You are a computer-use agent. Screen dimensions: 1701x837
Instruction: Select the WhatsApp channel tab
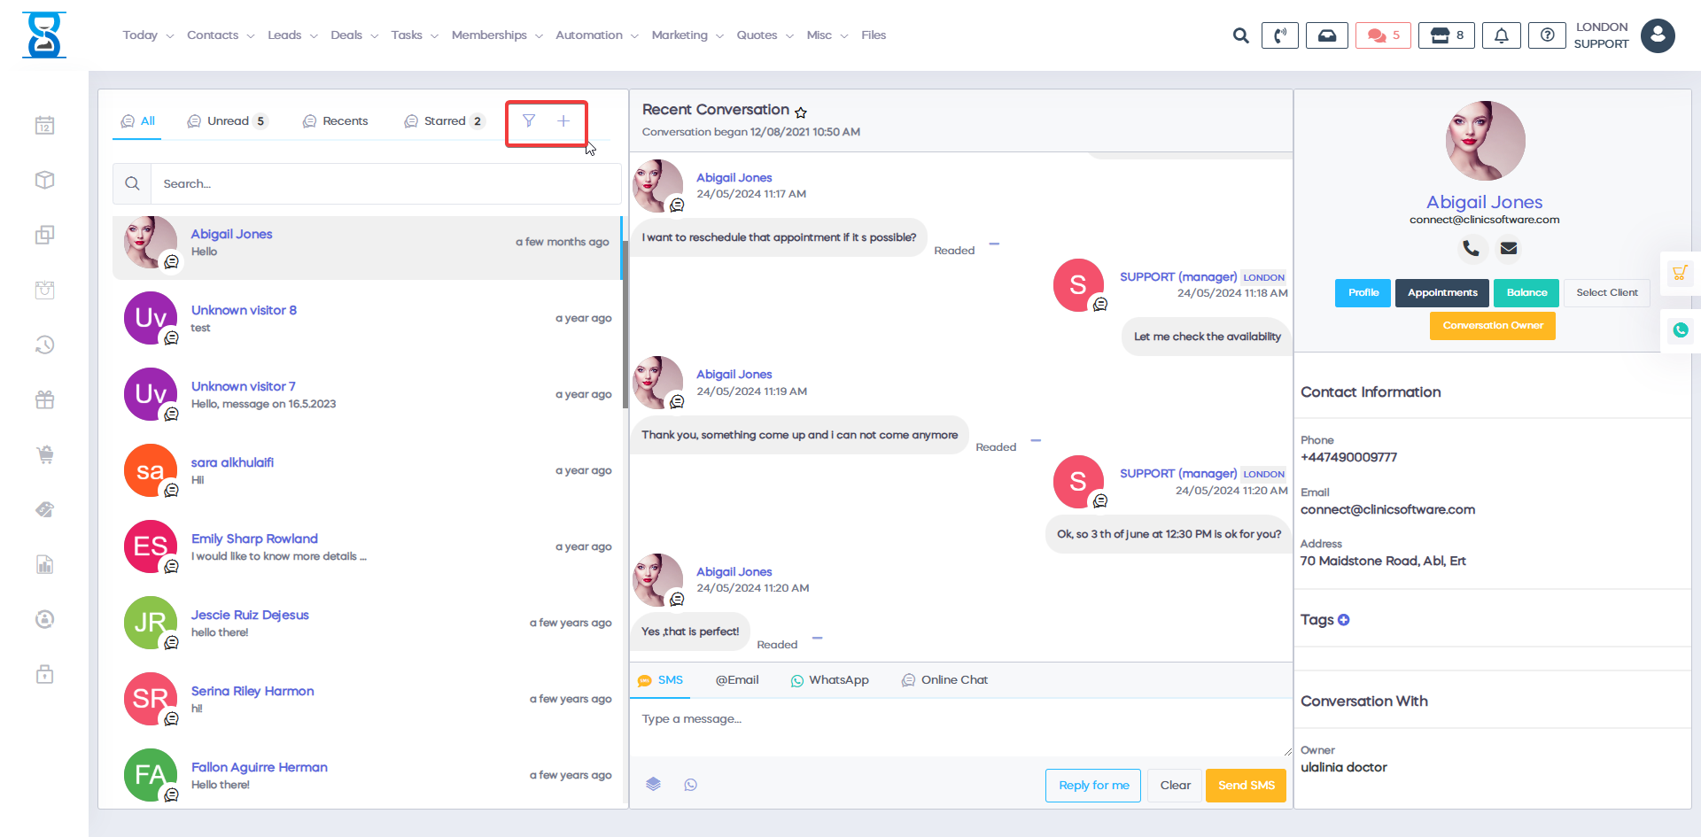coord(829,680)
